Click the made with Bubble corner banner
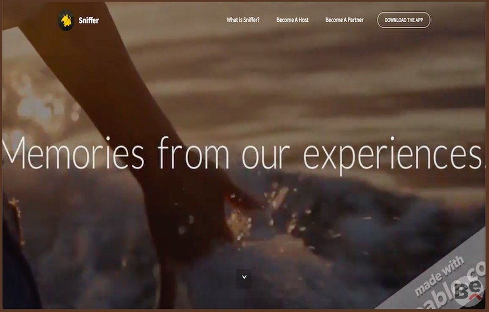The image size is (489, 312). 443,277
